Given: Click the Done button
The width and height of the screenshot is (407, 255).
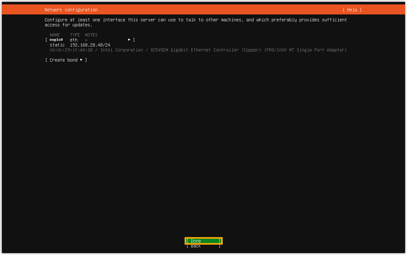Looking at the screenshot, I should (203, 241).
